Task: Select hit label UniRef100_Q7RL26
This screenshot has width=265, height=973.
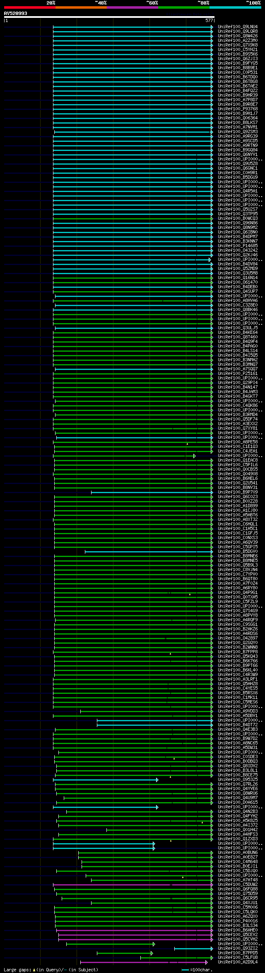Action: point(238,784)
